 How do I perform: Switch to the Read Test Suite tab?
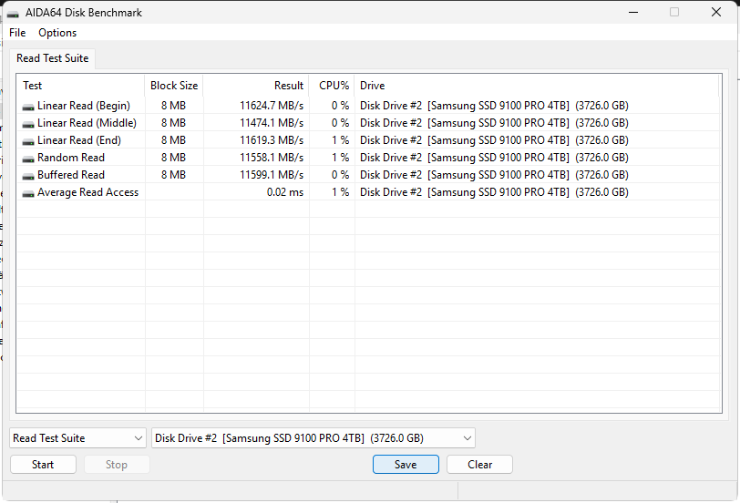point(53,58)
